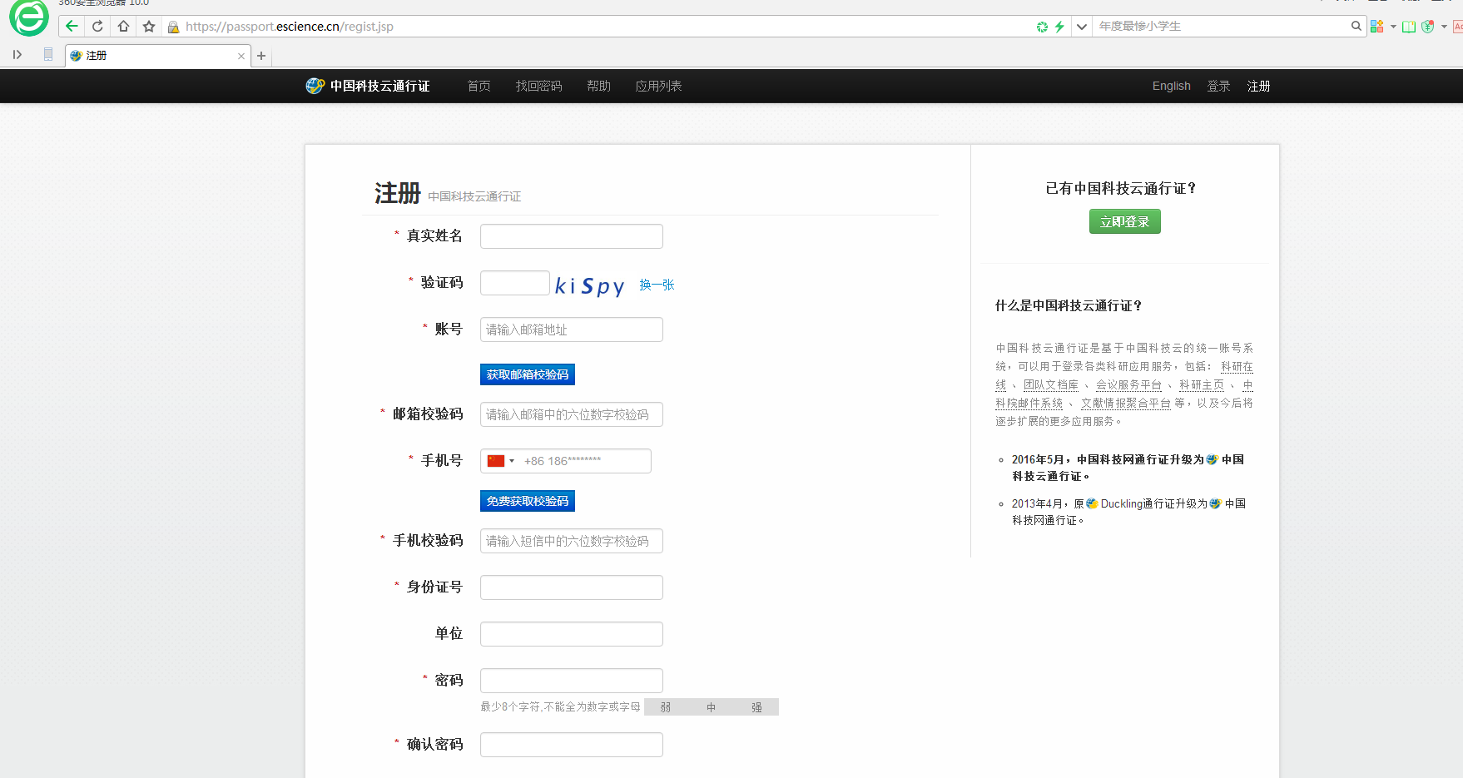1463x778 pixels.
Task: Focus the 真实姓名 input field
Action: point(571,236)
